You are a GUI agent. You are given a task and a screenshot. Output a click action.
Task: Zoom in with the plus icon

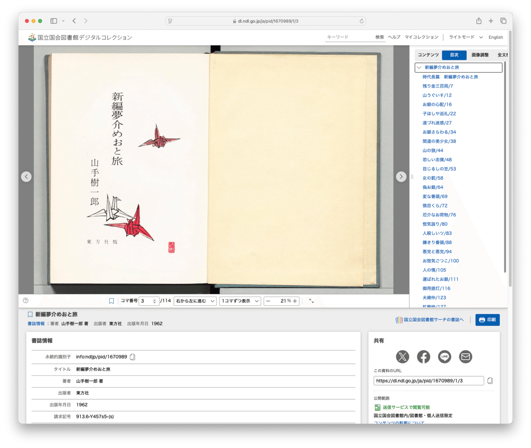pyautogui.click(x=295, y=301)
